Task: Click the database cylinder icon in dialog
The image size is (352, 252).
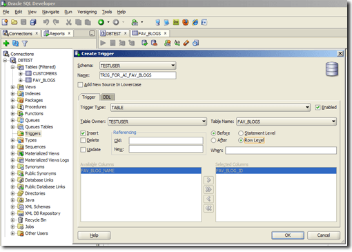Action: 332,69
